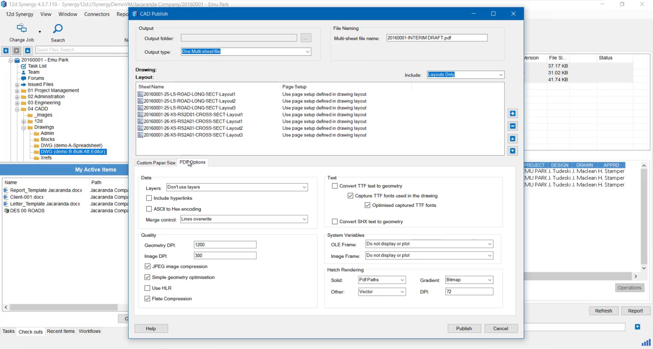Move selected sheet down with arrow icon
Viewport: 653px width, 349px height.
[x=512, y=151]
